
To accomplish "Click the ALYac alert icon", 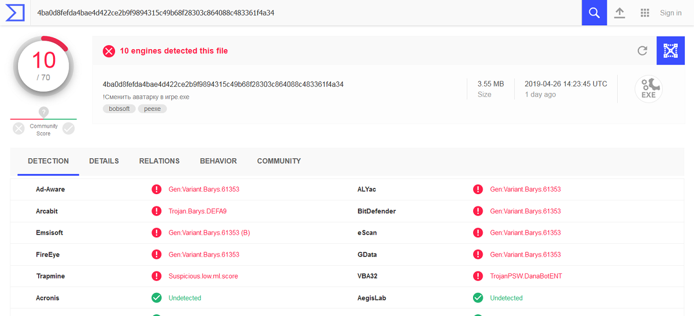I will coord(478,189).
